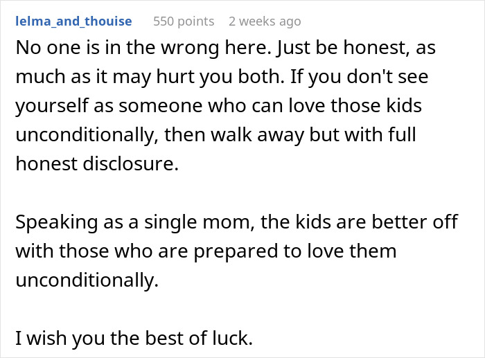Click the 2 weeks ago timestamp
Viewport: 485px width, 358px height.
tap(265, 21)
